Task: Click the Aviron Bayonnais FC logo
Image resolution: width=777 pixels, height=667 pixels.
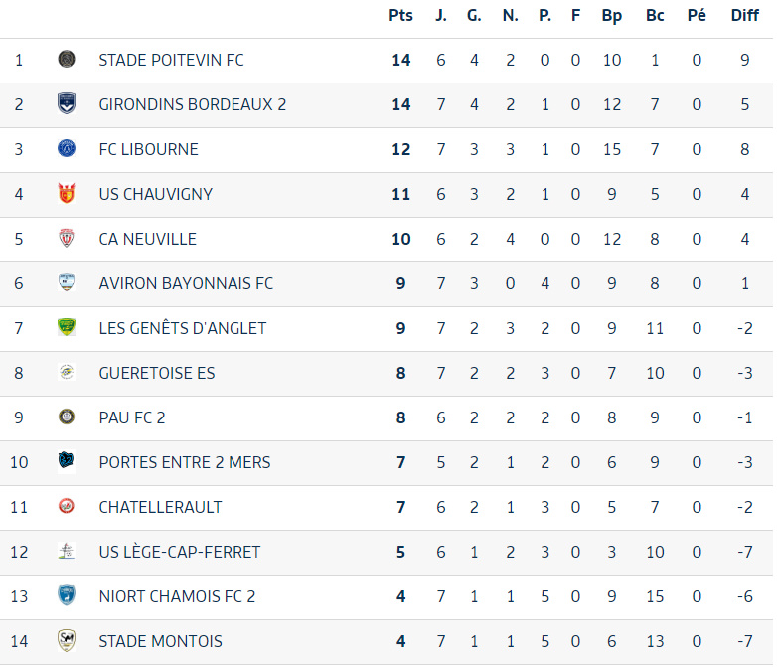Action: [x=67, y=282]
